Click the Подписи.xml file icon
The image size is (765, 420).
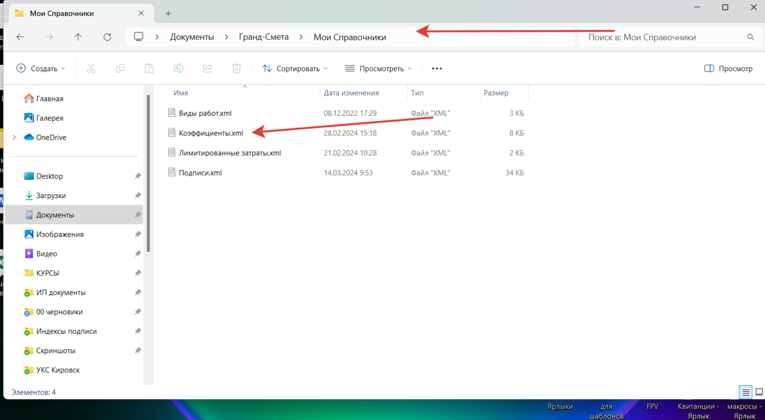tap(172, 172)
